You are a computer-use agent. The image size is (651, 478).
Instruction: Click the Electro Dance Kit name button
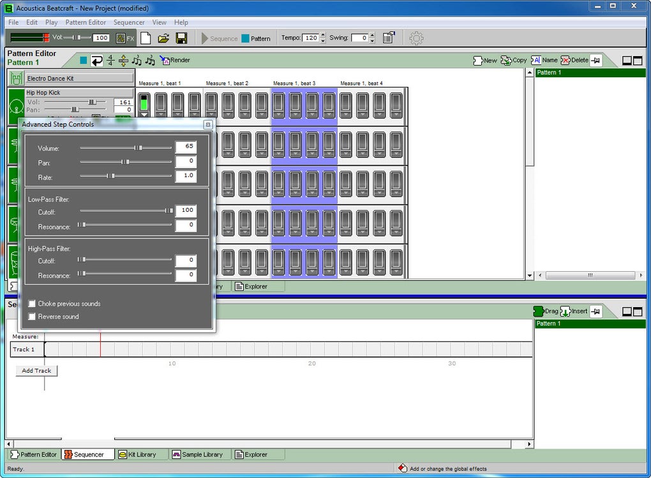click(x=80, y=78)
